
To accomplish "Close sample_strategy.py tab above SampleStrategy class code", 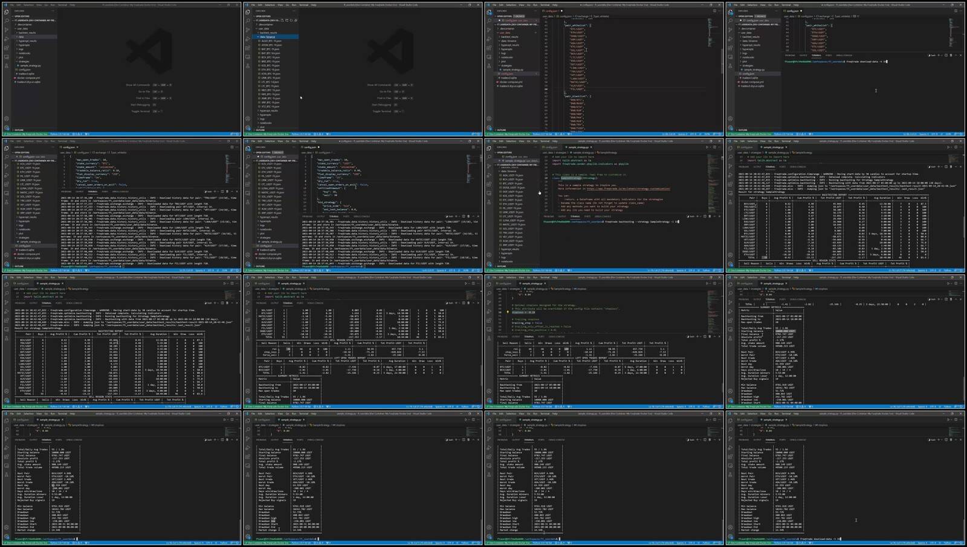I will pos(590,147).
